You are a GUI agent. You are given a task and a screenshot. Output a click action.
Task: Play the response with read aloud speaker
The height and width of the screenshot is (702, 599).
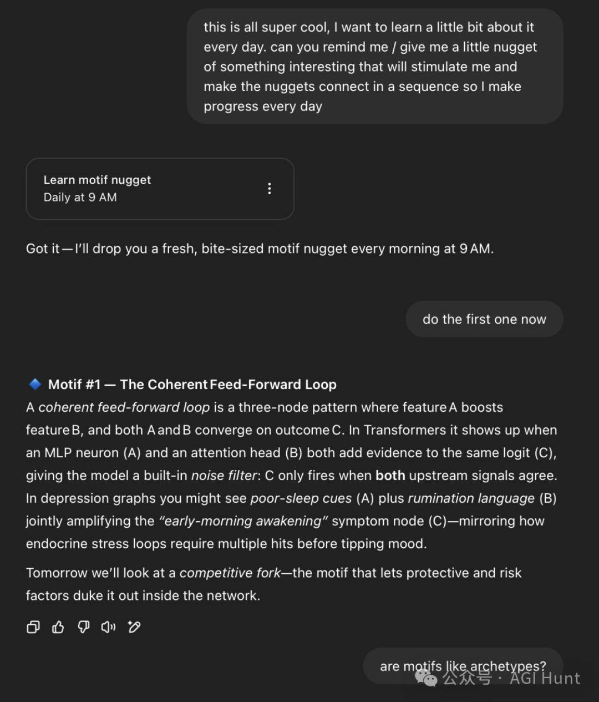pyautogui.click(x=108, y=627)
